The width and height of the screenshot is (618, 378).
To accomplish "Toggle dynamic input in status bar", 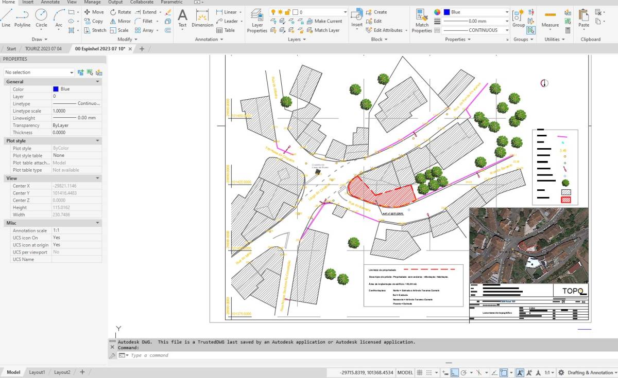I will [x=445, y=372].
